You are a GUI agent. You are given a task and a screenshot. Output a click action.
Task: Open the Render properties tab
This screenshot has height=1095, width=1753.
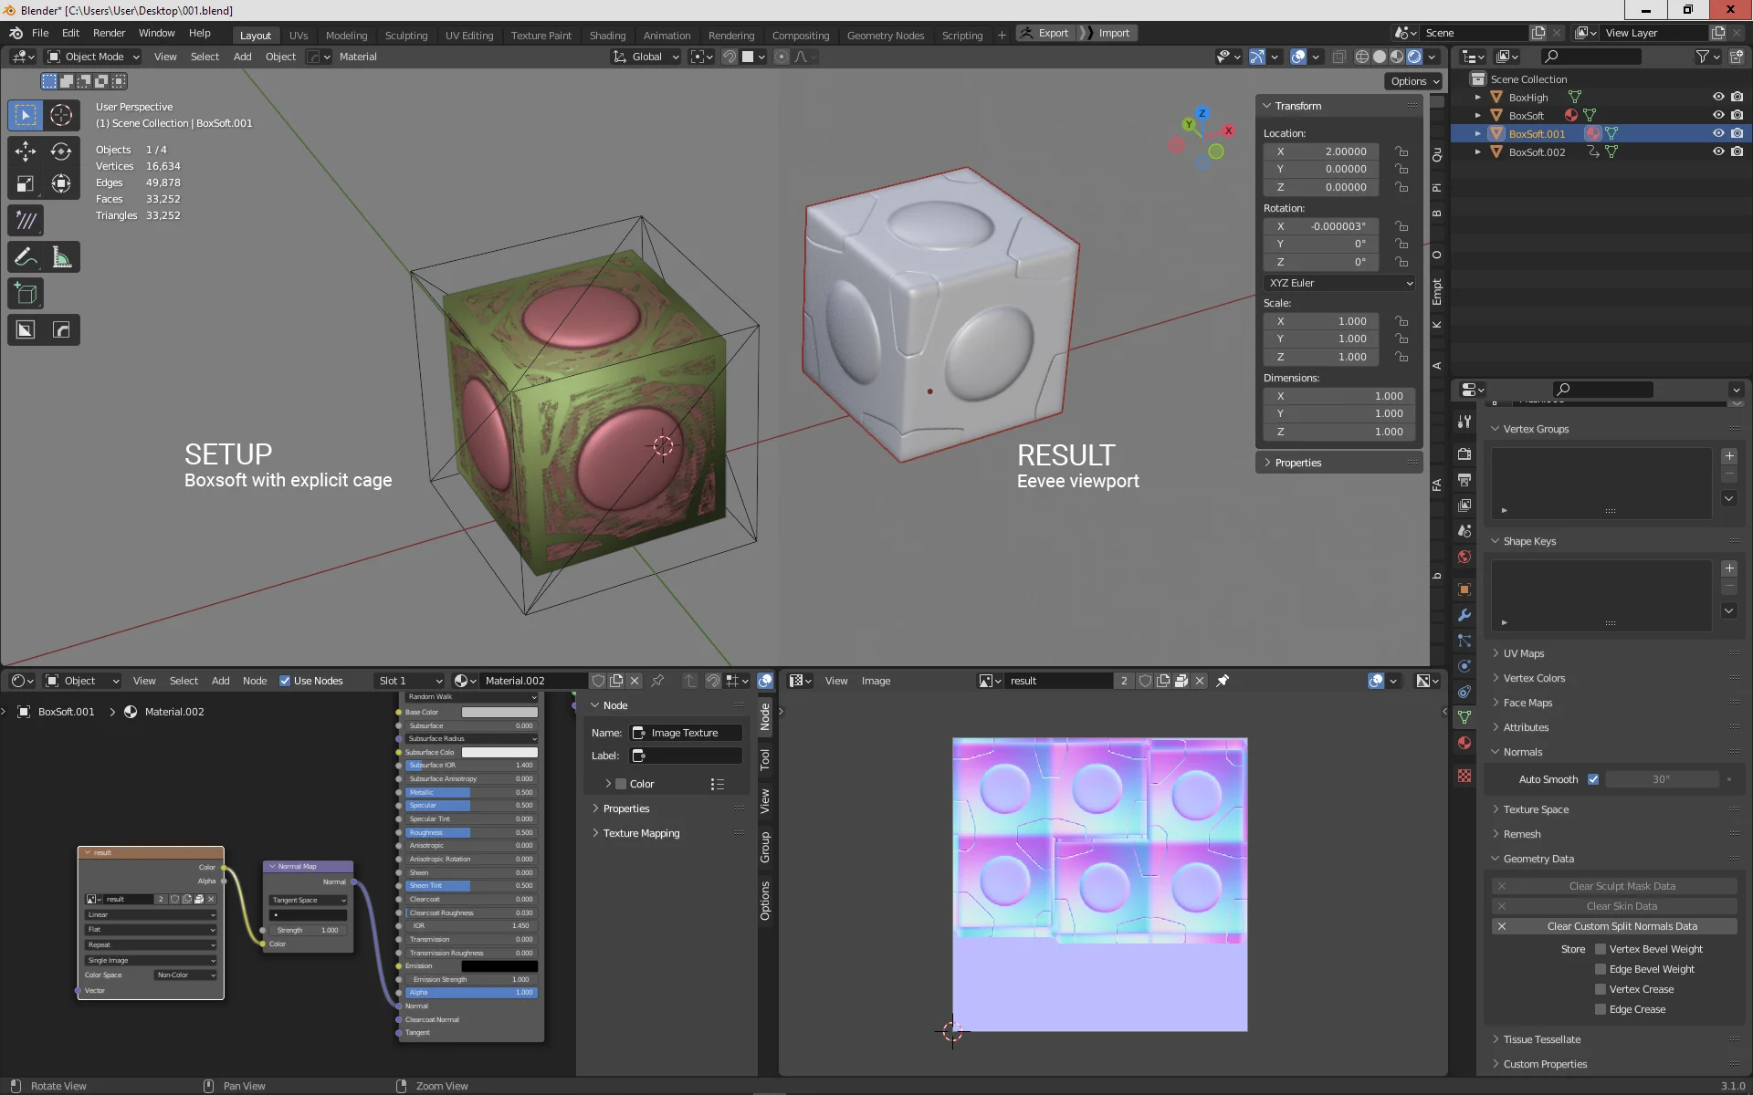(x=1464, y=454)
